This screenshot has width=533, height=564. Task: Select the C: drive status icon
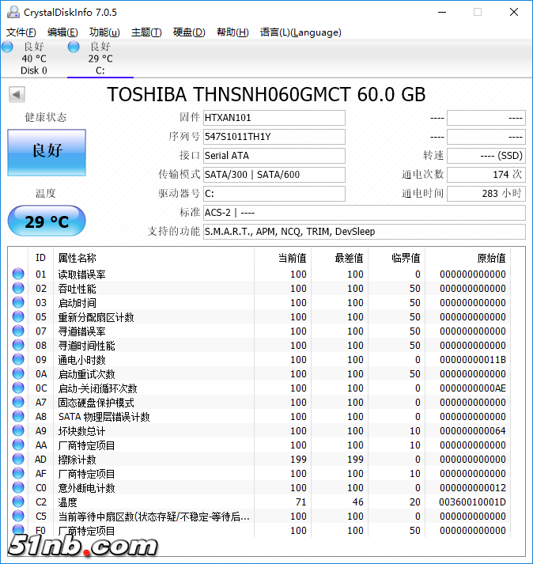click(74, 47)
